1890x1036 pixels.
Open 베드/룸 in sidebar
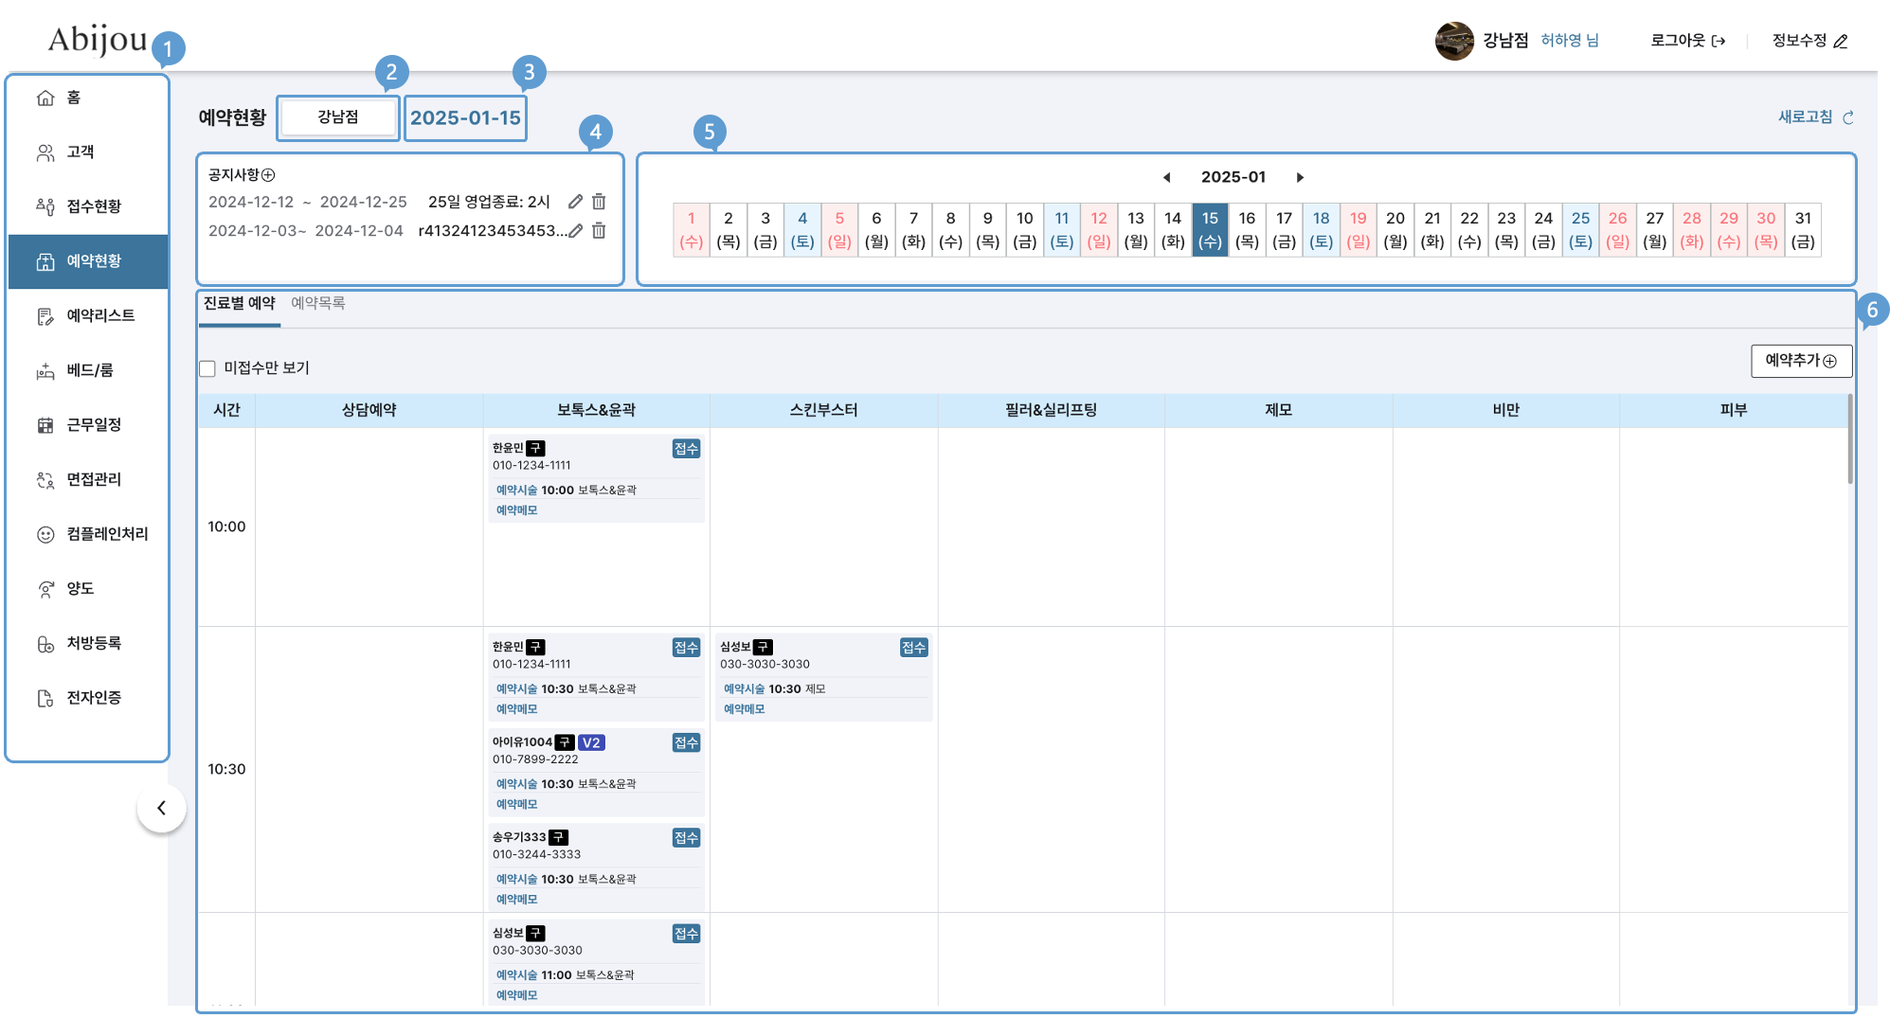click(x=88, y=370)
